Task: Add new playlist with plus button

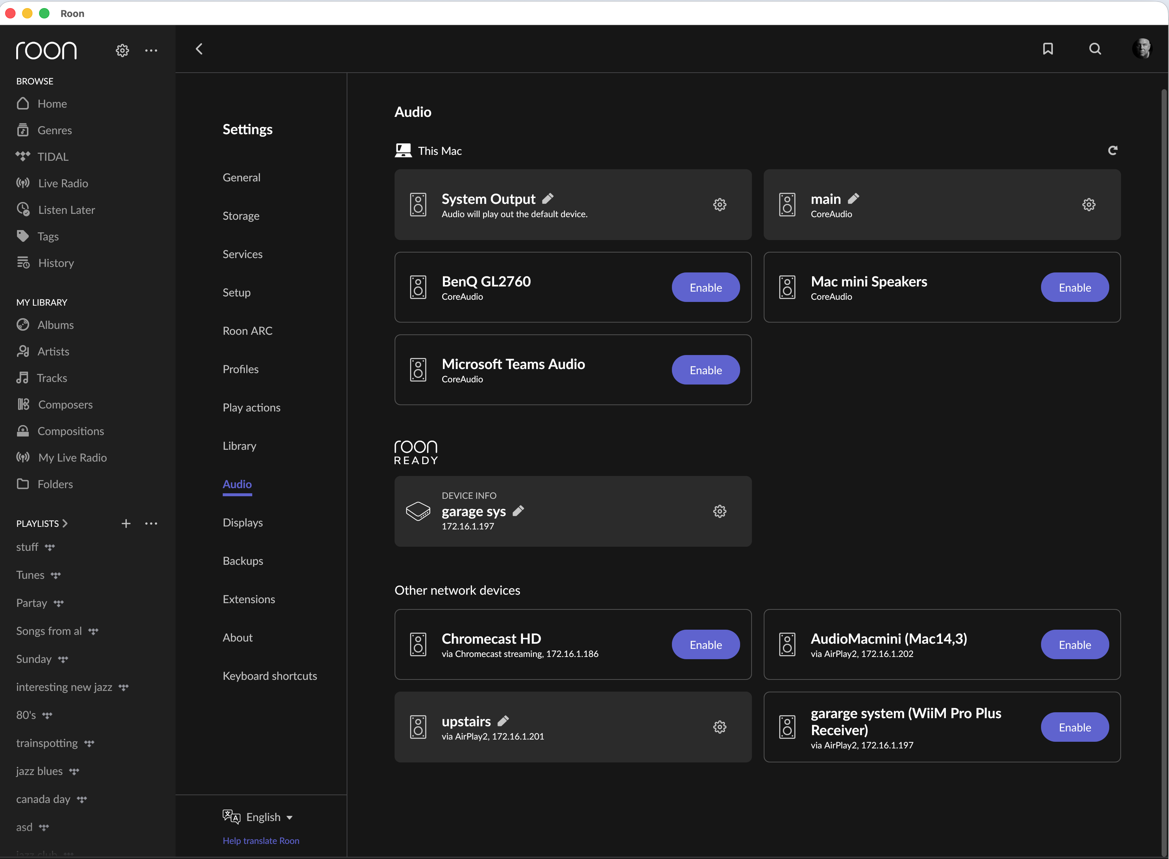Action: (126, 524)
